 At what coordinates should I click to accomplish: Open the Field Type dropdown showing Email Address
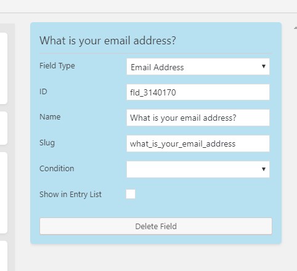[x=198, y=67]
